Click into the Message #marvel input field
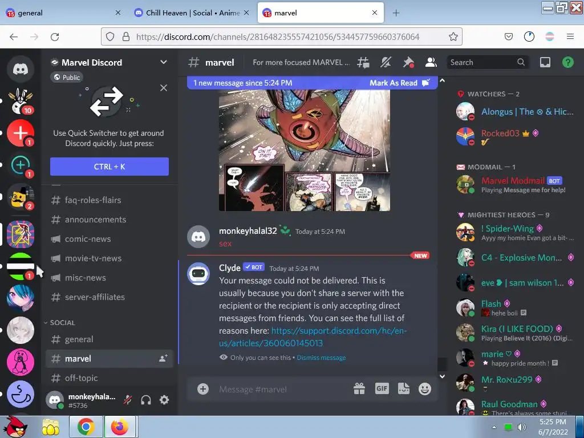This screenshot has width=584, height=438. pyautogui.click(x=283, y=389)
